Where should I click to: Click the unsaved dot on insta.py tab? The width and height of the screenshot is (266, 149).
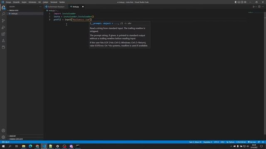pos(83,7)
